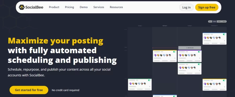This screenshot has width=235, height=97.
Task: Toggle the Tuesday green-top card switch
Action: tap(199, 64)
